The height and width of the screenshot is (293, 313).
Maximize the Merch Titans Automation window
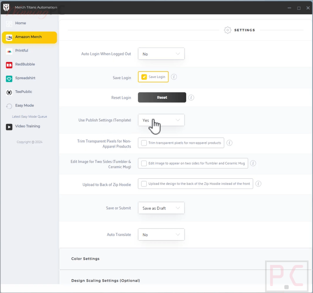click(299, 8)
